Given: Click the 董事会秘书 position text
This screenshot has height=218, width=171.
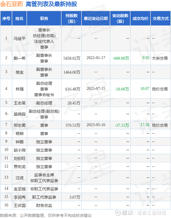Looking at the screenshot, I should pyautogui.click(x=44, y=95).
